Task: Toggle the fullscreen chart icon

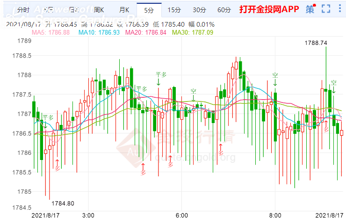Action: [326, 9]
